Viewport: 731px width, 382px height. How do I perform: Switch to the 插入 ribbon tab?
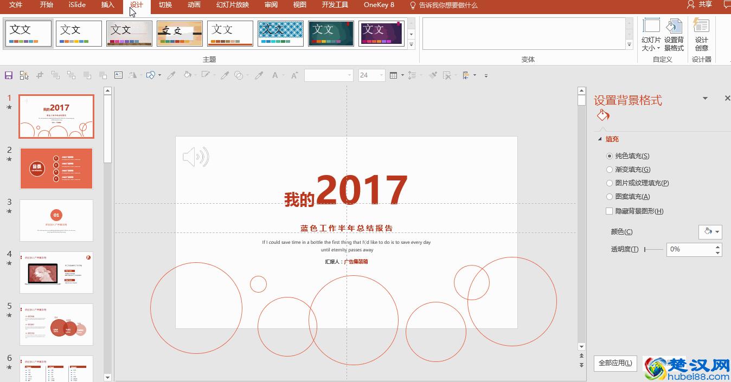pyautogui.click(x=107, y=5)
